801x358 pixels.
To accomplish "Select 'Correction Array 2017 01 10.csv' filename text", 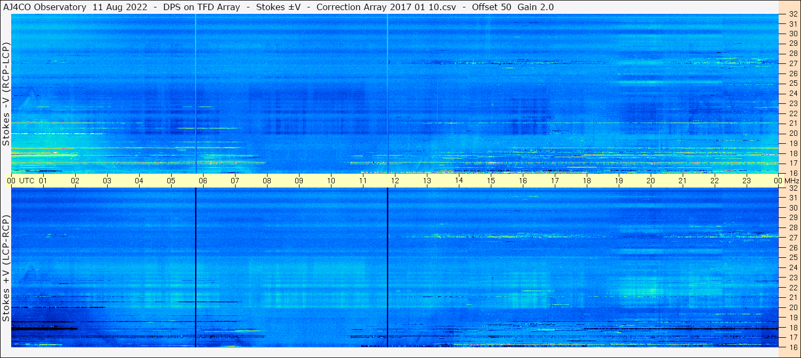I will coord(387,7).
